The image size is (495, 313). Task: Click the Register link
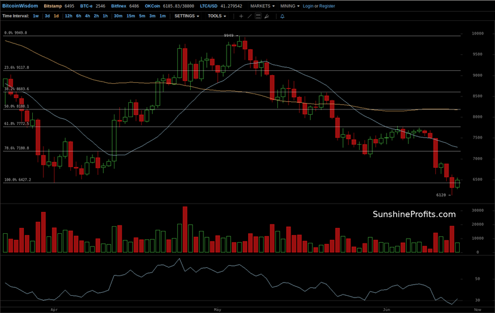[327, 6]
